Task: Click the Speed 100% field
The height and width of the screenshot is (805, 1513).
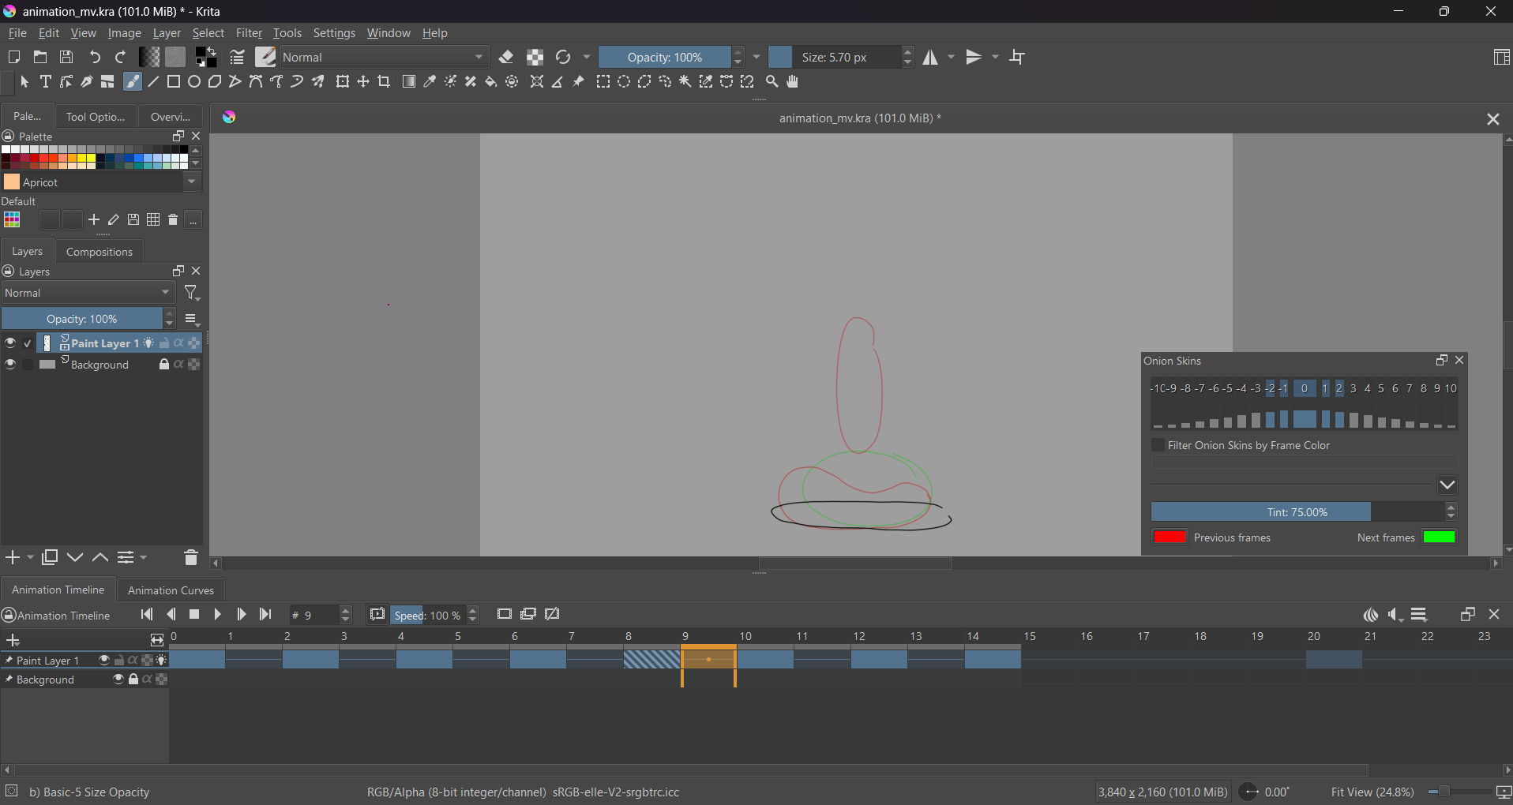Action: pos(429,616)
